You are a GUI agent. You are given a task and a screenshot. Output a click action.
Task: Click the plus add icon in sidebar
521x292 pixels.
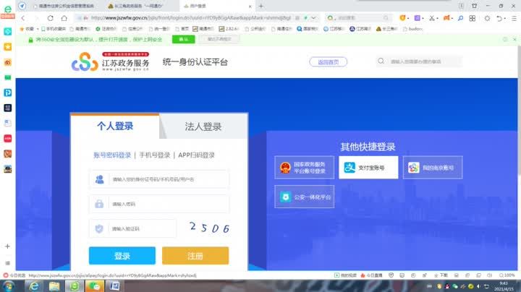point(8,246)
